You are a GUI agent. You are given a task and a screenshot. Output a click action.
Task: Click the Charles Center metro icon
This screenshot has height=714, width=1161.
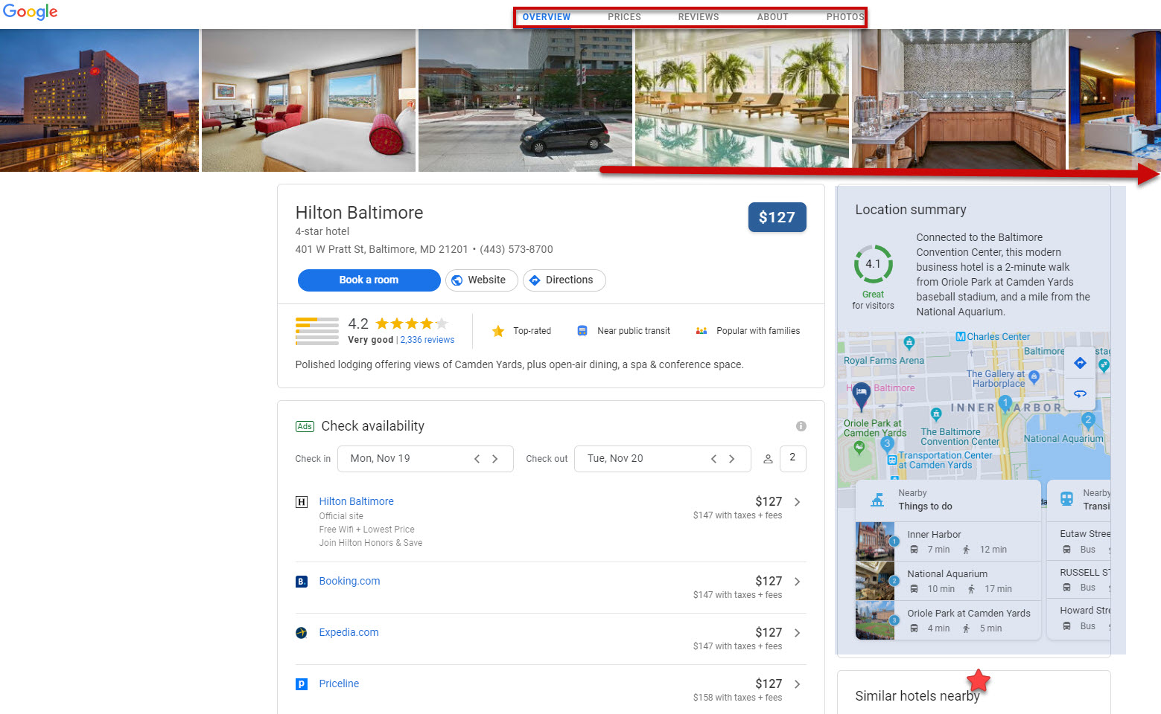click(x=961, y=337)
